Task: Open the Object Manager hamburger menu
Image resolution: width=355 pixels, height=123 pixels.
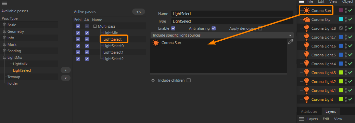Action: (302, 2)
